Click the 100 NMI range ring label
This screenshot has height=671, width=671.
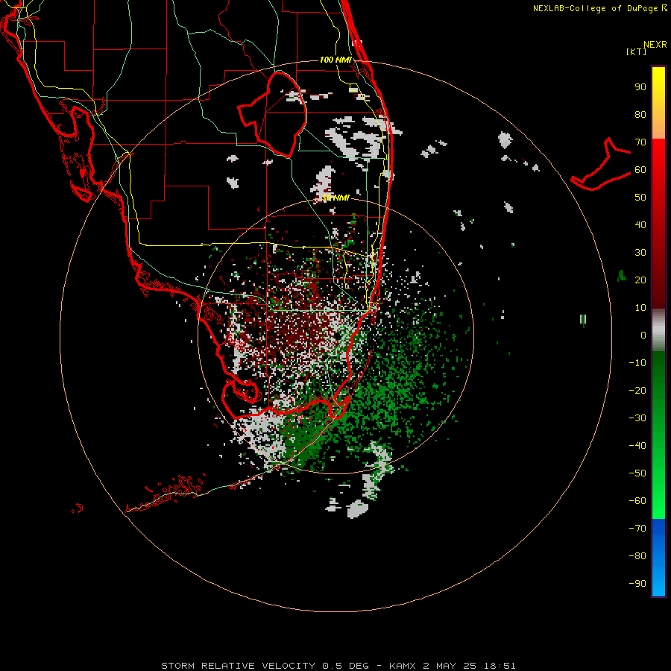pyautogui.click(x=335, y=60)
